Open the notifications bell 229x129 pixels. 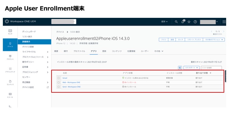point(183,22)
